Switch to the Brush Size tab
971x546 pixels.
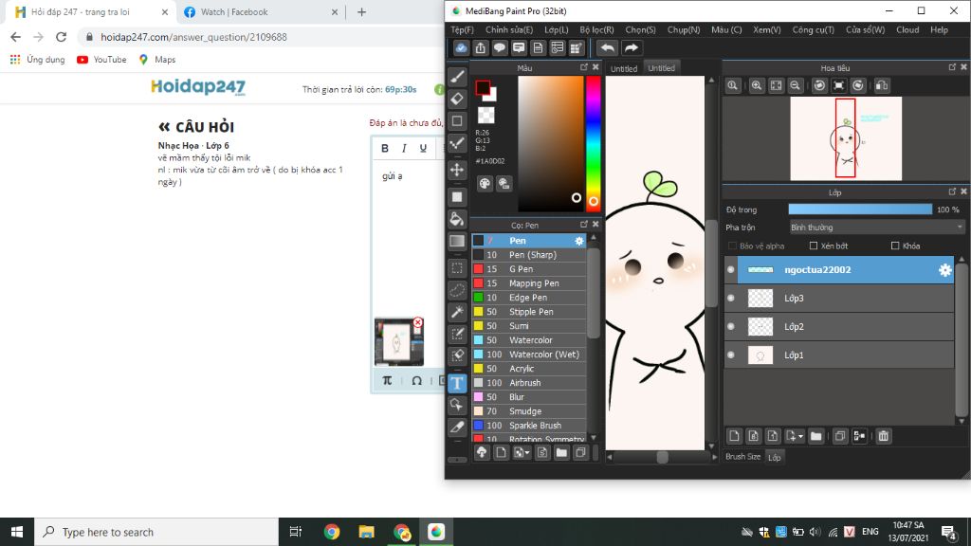click(742, 457)
